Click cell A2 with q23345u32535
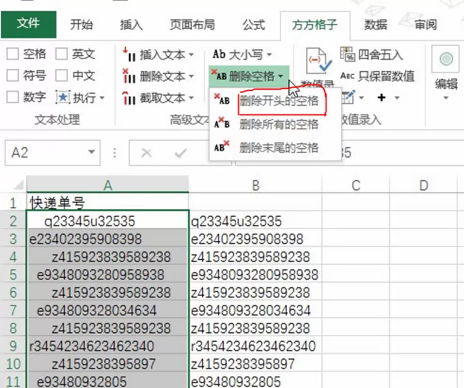The image size is (464, 388). pyautogui.click(x=107, y=221)
